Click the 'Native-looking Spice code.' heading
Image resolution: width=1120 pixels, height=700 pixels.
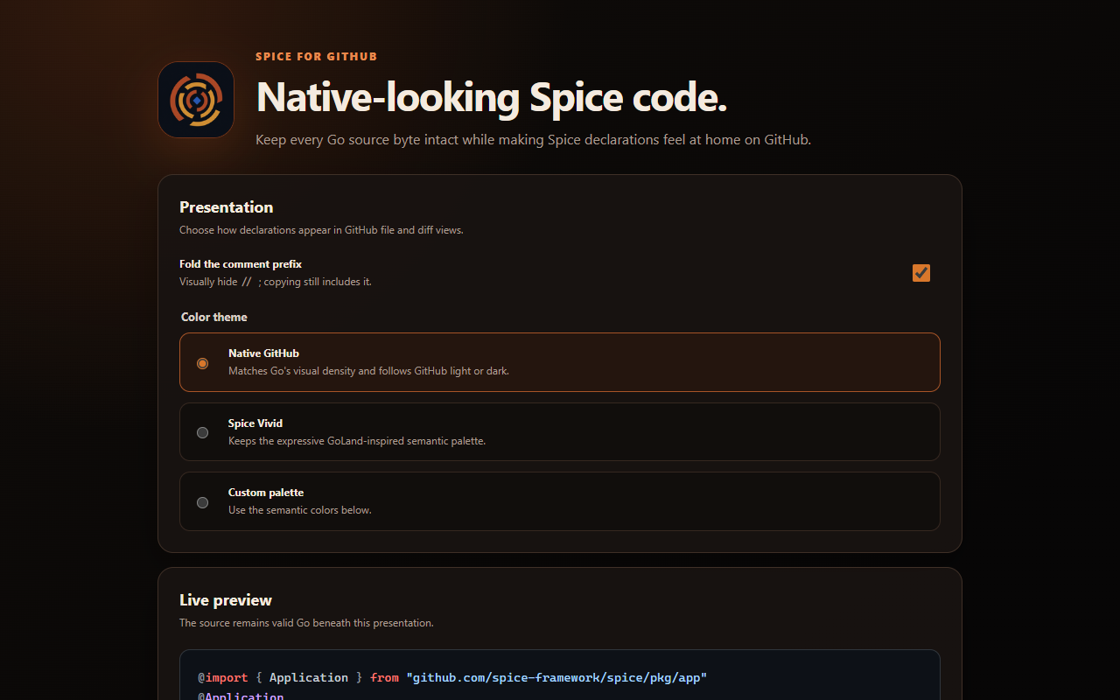click(492, 97)
